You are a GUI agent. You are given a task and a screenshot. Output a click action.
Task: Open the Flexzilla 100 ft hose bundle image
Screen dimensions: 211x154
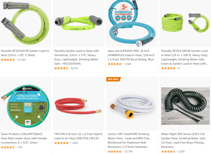coord(185,23)
